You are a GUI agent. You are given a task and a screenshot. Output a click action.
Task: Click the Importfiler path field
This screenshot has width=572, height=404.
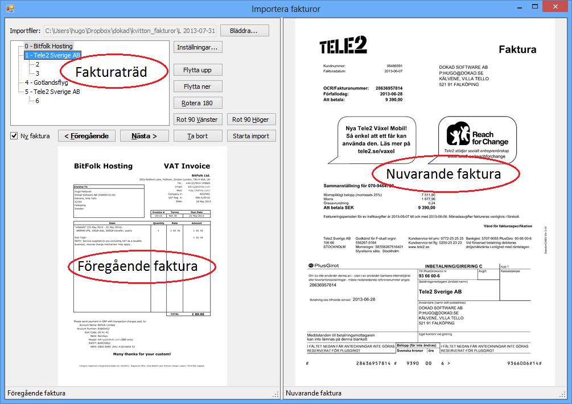[x=130, y=31]
